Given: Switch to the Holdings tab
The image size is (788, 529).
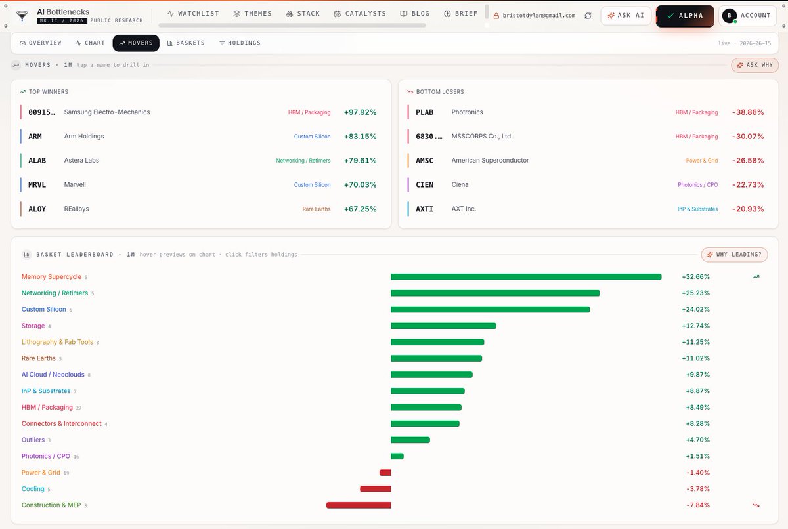Looking at the screenshot, I should [240, 43].
